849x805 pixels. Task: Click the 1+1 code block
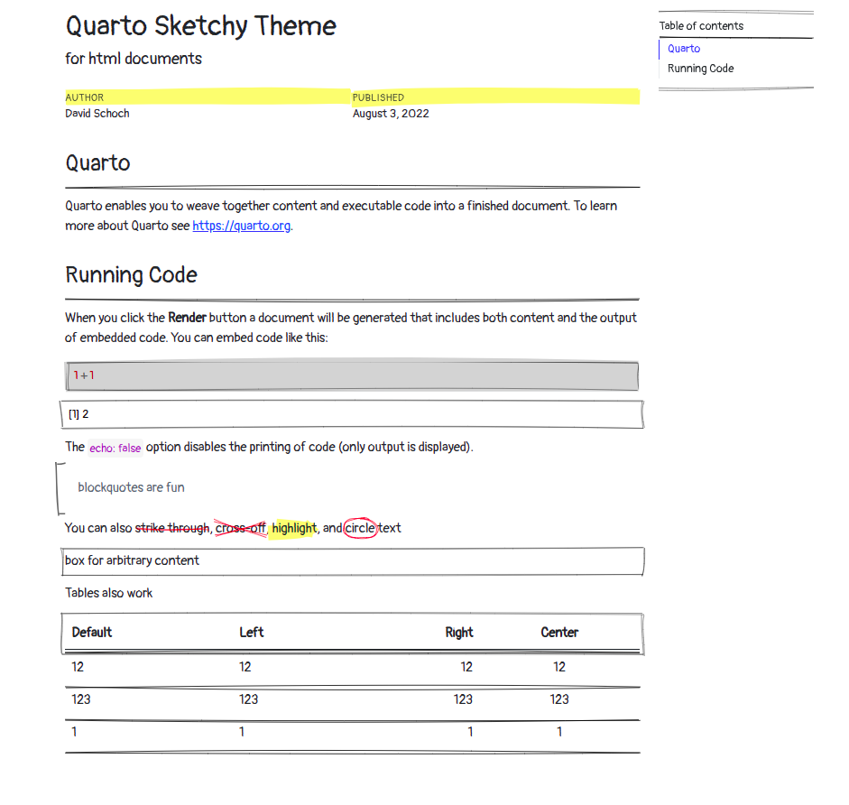click(x=352, y=375)
